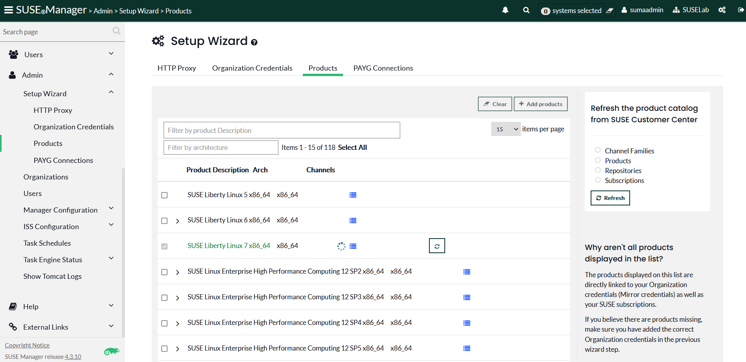Open the SUSELab organization link

click(691, 10)
